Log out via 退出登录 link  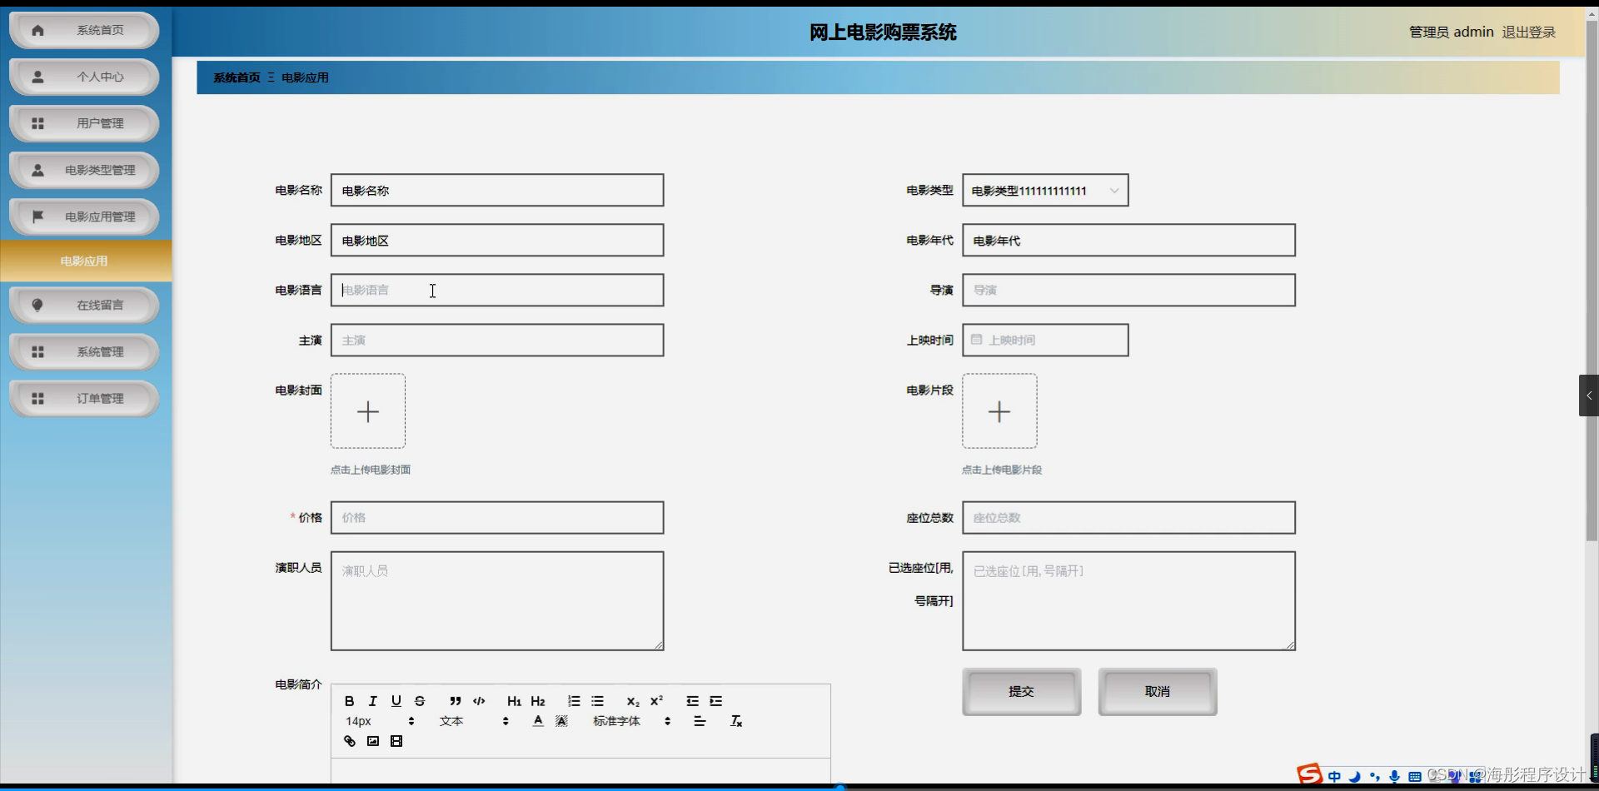pyautogui.click(x=1528, y=32)
